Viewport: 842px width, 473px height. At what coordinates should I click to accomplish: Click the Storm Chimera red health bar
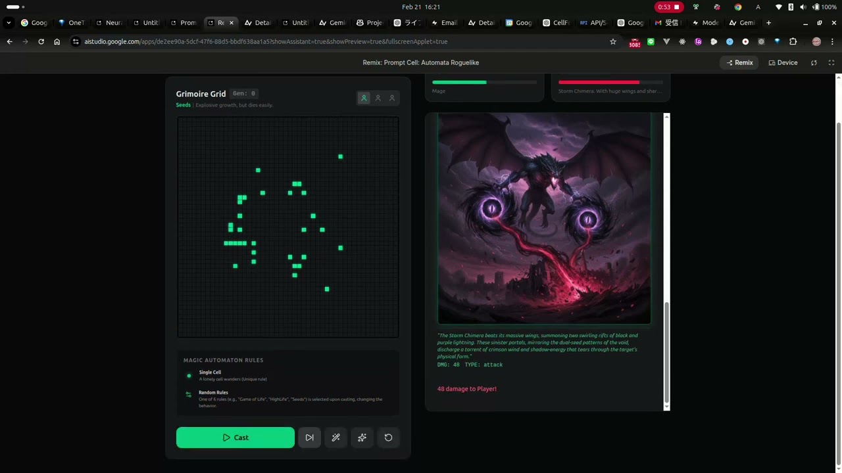pyautogui.click(x=611, y=82)
